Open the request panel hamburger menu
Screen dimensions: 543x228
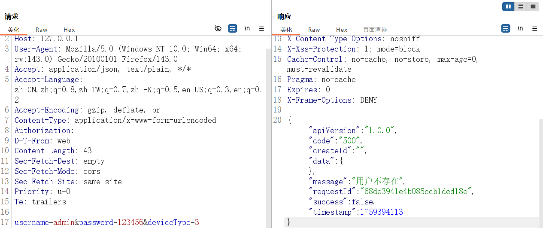[x=261, y=29]
